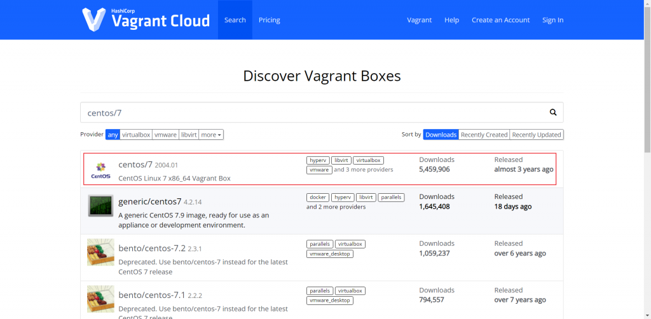Open the bento/centos-7.2 box title

tap(152, 248)
